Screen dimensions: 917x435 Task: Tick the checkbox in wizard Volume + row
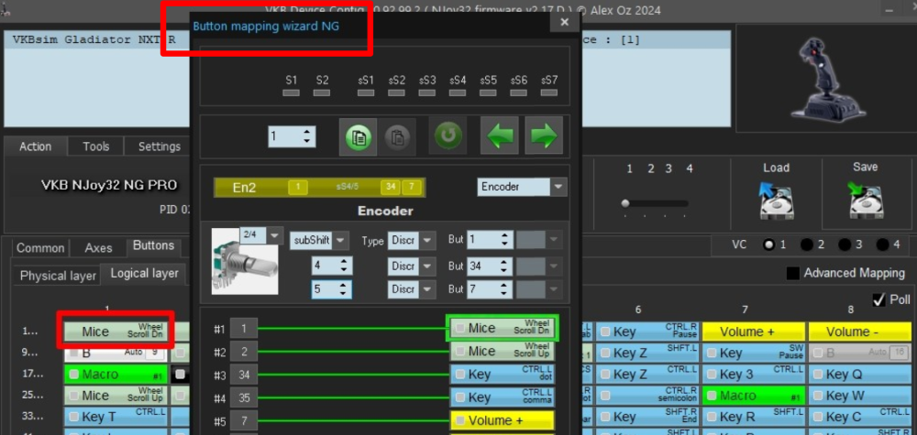point(460,420)
